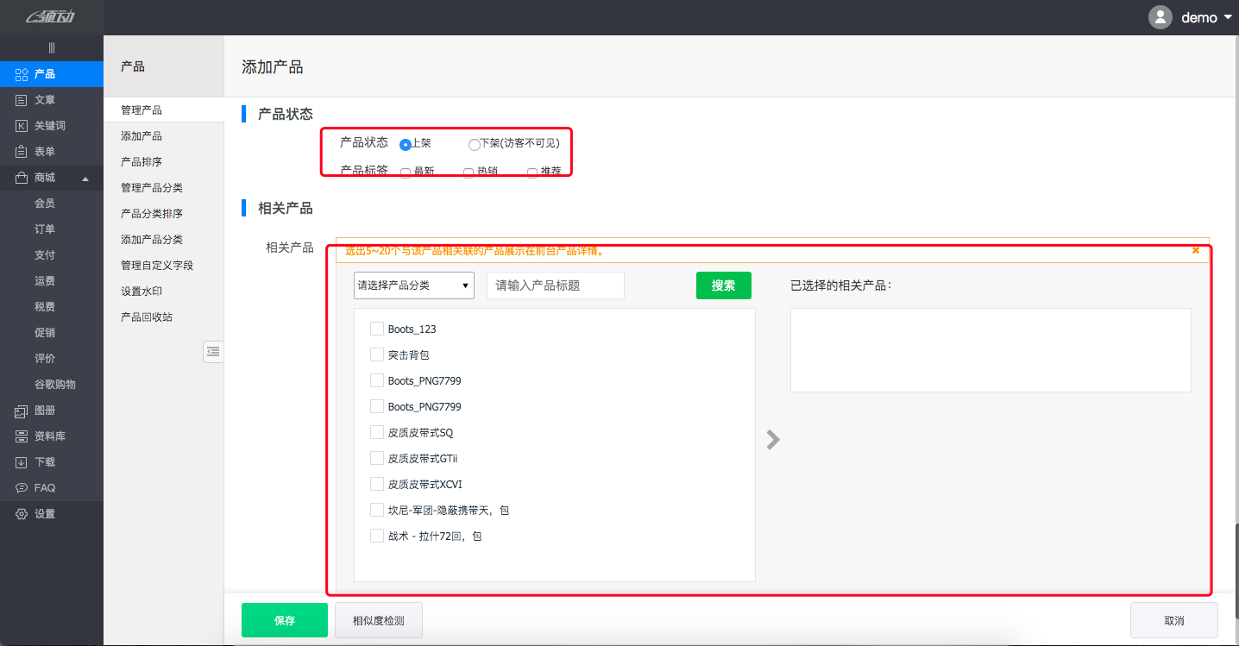This screenshot has height=646, width=1239.
Task: Collapse submenu with the indent toggle icon
Action: (212, 351)
